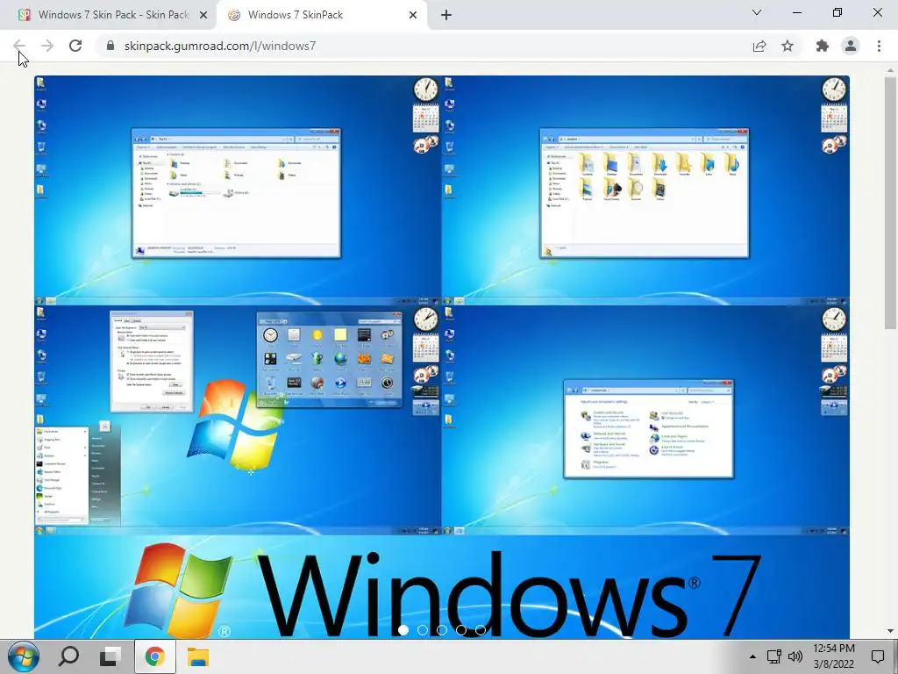
Task: Close the Windows 7 SkinPack tab
Action: (413, 15)
